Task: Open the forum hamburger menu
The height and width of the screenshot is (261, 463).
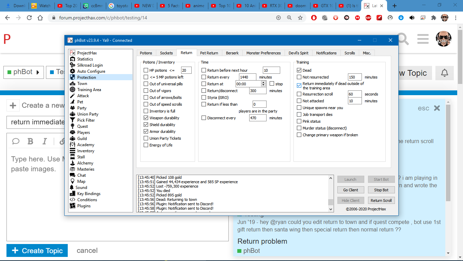Action: click(422, 39)
